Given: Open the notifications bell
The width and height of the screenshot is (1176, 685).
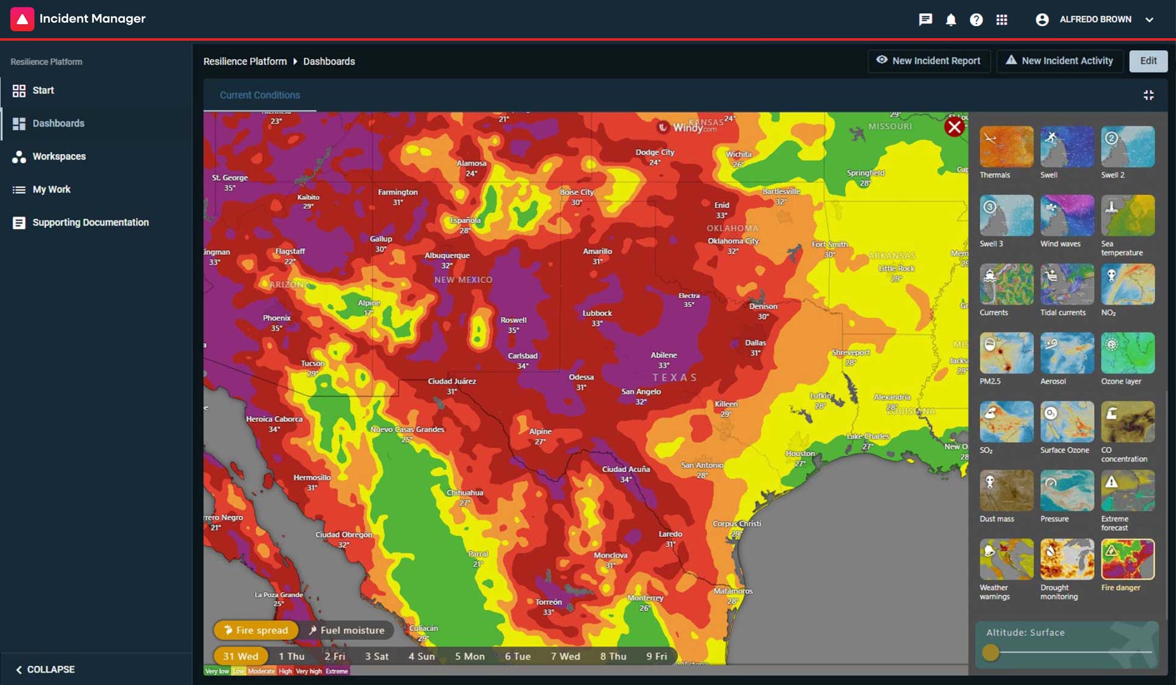Looking at the screenshot, I should click(x=951, y=20).
